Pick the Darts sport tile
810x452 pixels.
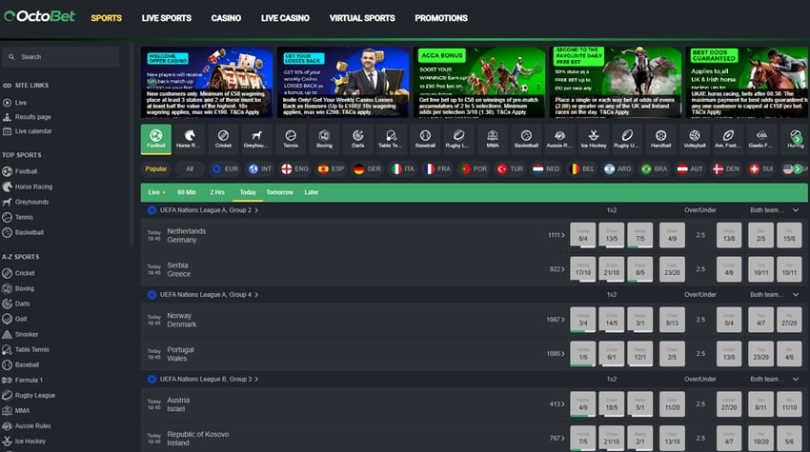pyautogui.click(x=358, y=139)
